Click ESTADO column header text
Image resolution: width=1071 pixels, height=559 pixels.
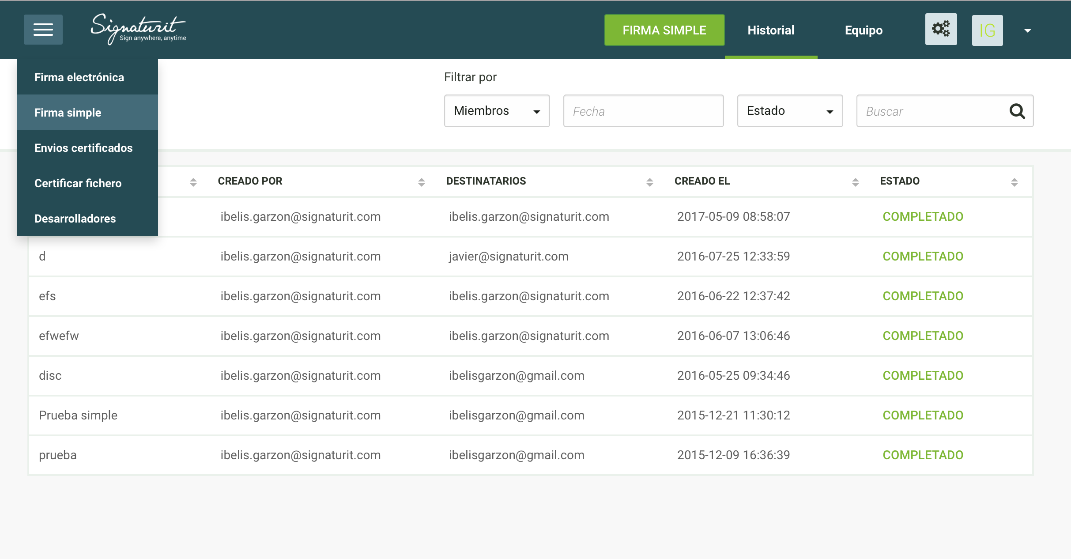900,181
